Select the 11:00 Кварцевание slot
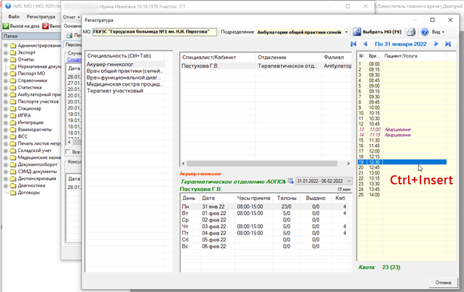This screenshot has width=464, height=292. coord(402,129)
